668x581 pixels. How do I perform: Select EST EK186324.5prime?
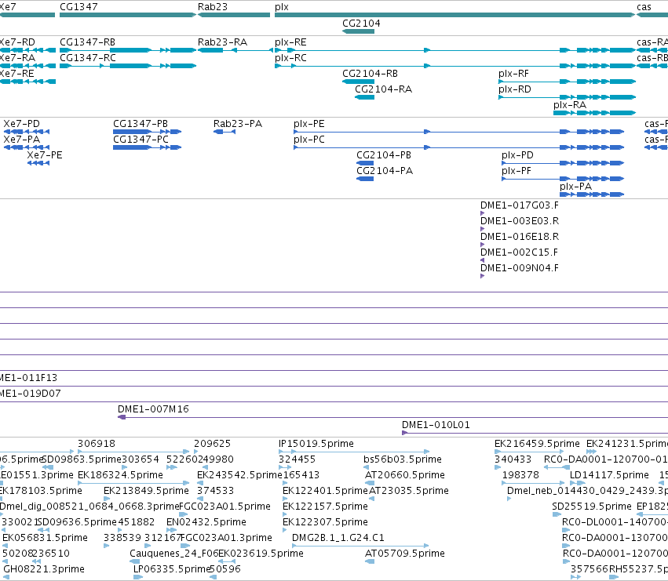[x=121, y=475]
